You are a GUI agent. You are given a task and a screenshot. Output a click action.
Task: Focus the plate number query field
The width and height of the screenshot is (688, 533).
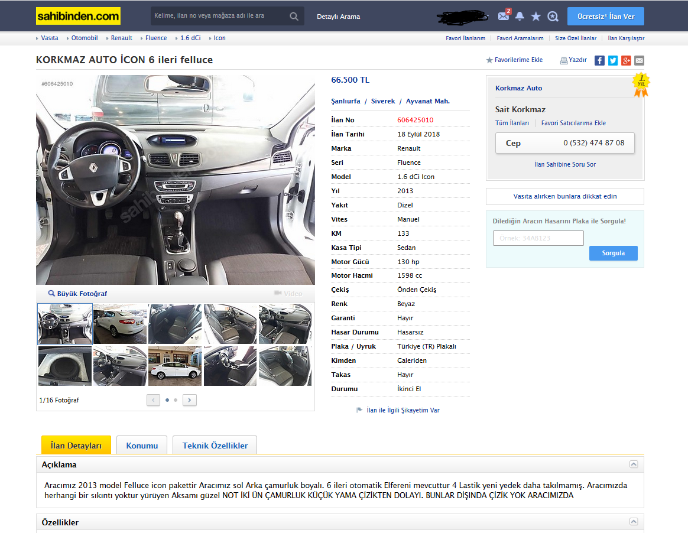(538, 238)
